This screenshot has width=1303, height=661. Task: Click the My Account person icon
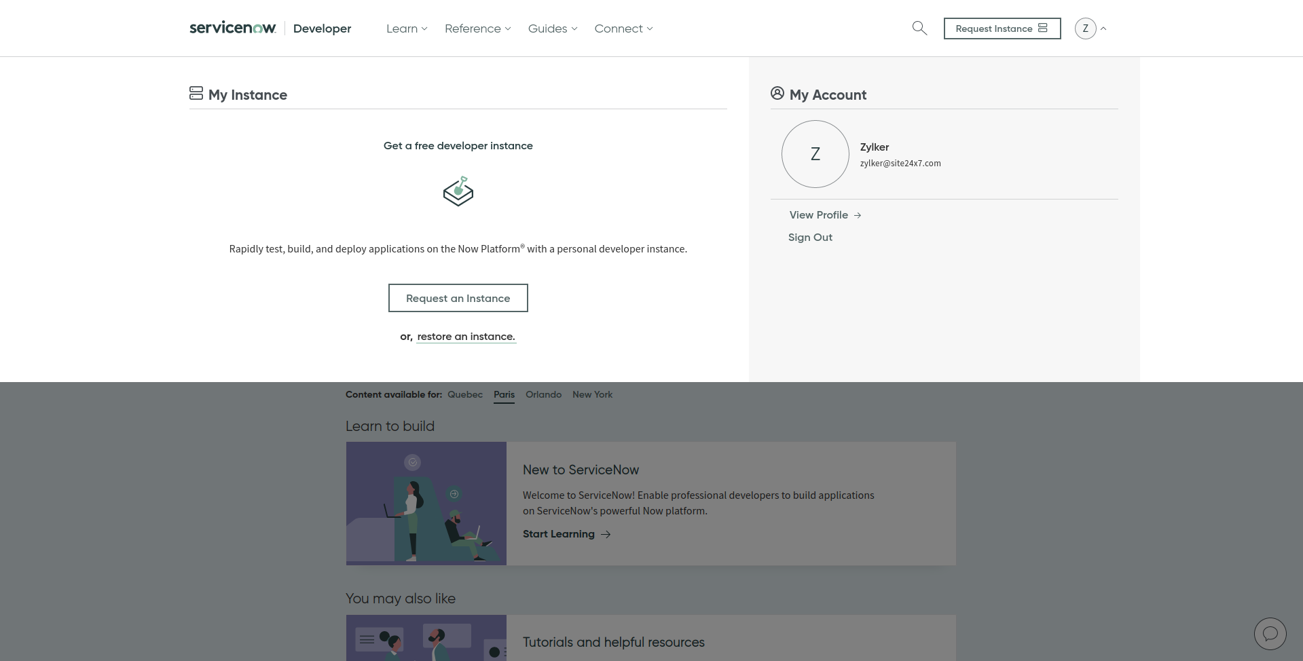[777, 94]
